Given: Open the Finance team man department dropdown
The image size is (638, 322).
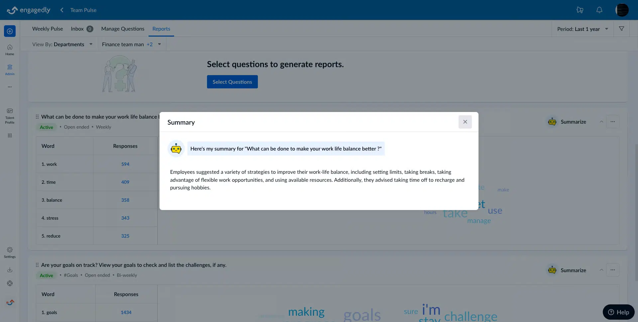Looking at the screenshot, I should tap(132, 45).
